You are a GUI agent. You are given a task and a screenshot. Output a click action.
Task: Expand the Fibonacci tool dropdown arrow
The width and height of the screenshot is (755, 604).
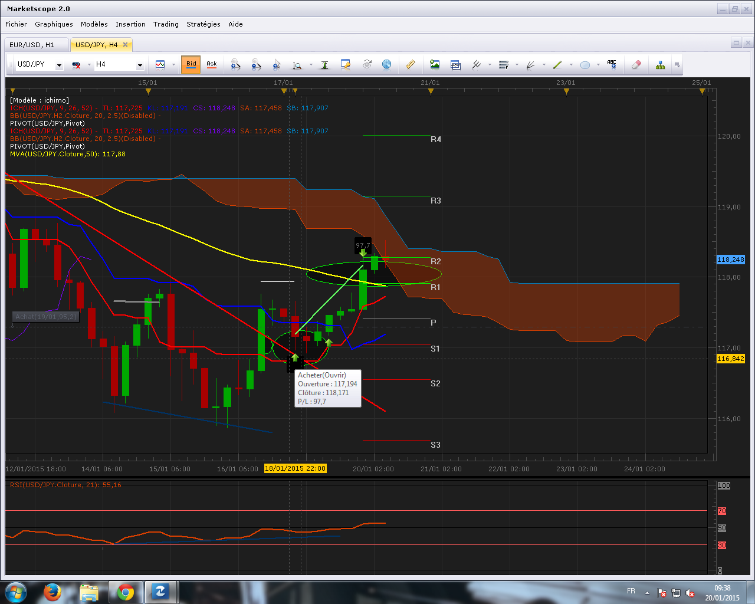click(x=517, y=65)
